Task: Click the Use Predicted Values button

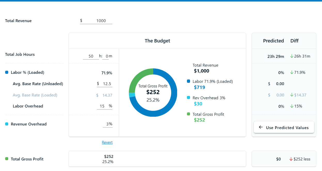Action: pos(284,127)
